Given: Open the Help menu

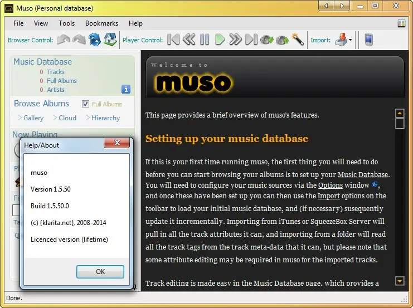Looking at the screenshot, I should click(135, 23).
